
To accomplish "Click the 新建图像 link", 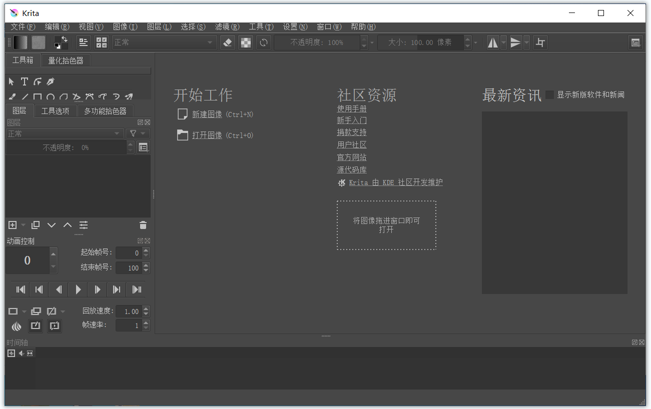I will point(207,114).
